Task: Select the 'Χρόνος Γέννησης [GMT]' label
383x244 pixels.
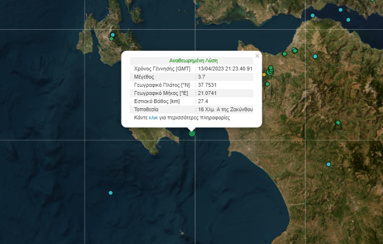Action: coord(162,69)
